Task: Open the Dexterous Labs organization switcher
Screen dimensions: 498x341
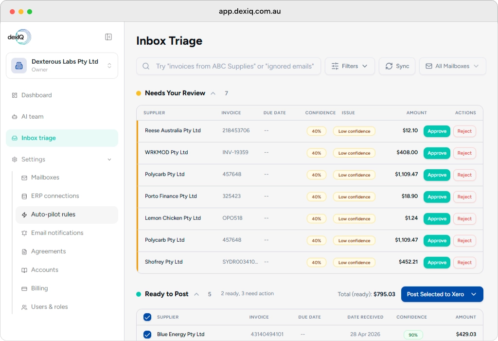Action: 62,66
